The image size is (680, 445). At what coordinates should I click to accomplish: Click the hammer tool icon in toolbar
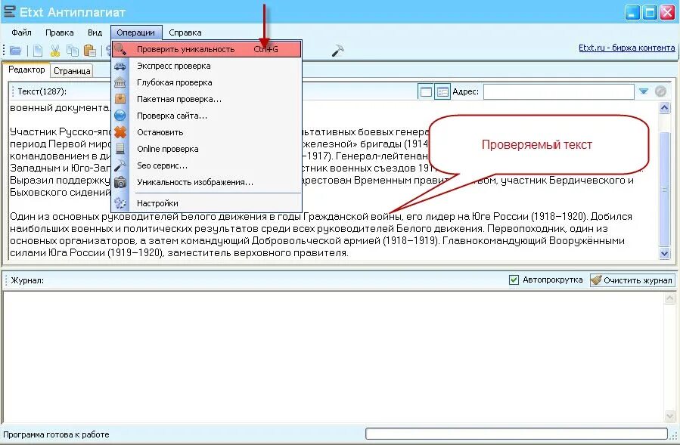pyautogui.click(x=337, y=51)
